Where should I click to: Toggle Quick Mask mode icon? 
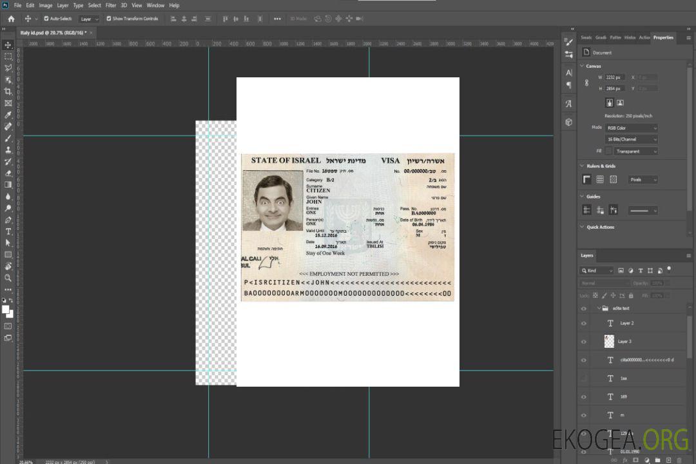point(8,326)
